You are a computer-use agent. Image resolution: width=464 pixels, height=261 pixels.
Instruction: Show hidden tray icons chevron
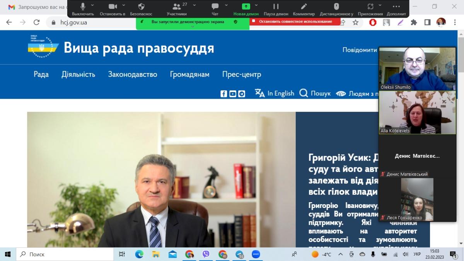point(341,254)
